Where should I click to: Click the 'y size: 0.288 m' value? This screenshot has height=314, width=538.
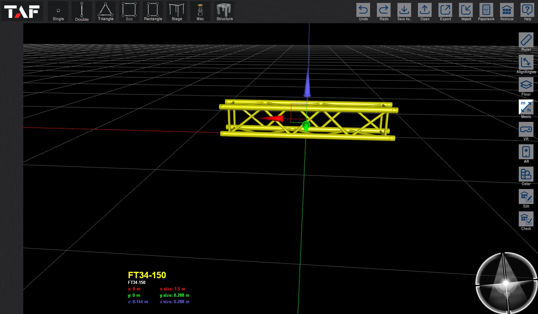coord(175,295)
